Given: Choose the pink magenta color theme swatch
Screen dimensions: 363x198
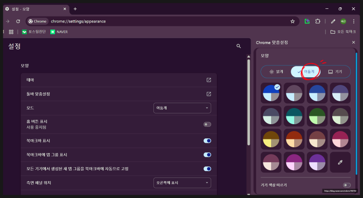Looking at the screenshot, I should (x=340, y=139).
